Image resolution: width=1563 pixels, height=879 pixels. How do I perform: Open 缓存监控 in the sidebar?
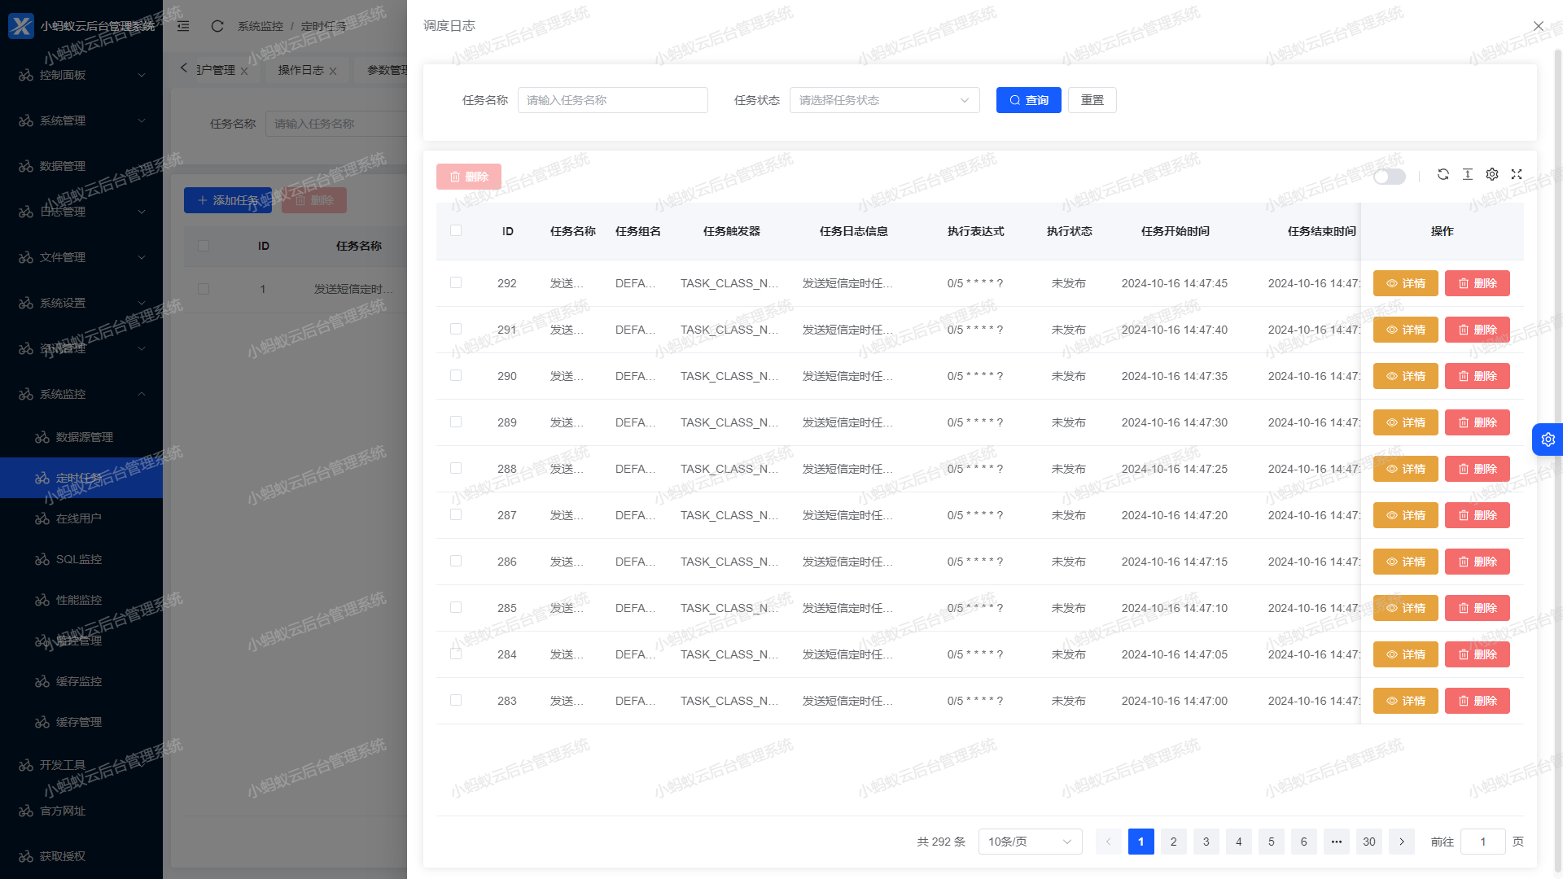81,681
